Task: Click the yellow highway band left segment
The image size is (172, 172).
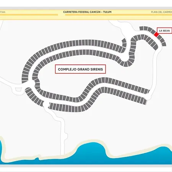Action: (29, 15)
